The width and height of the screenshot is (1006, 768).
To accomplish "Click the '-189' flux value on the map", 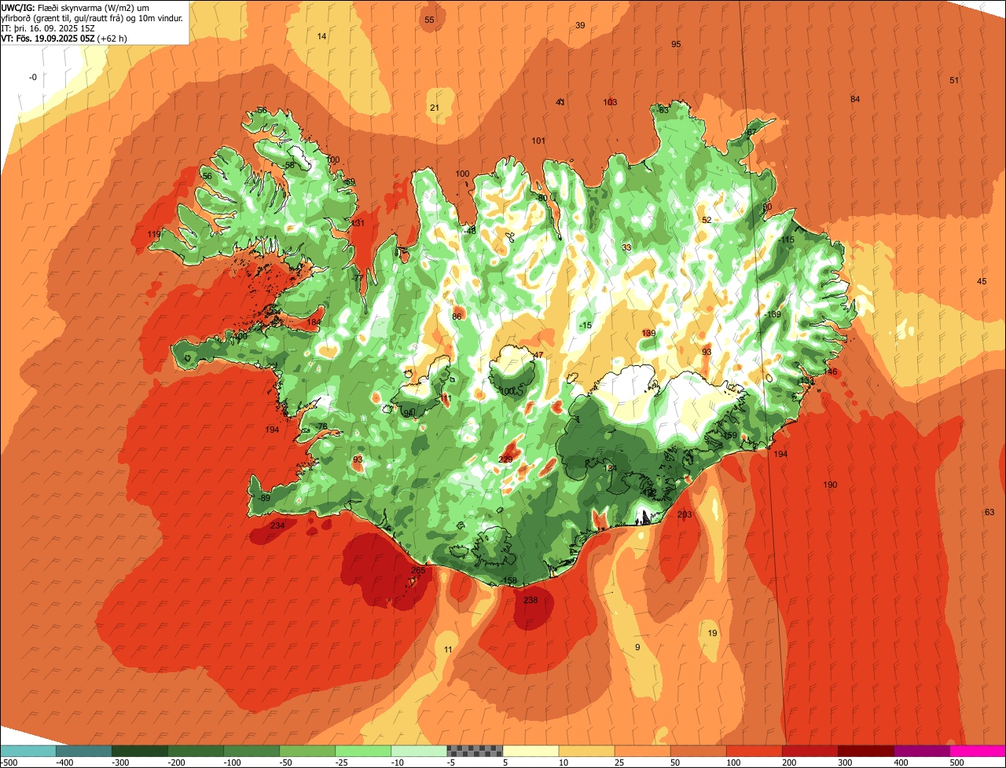I will [773, 314].
